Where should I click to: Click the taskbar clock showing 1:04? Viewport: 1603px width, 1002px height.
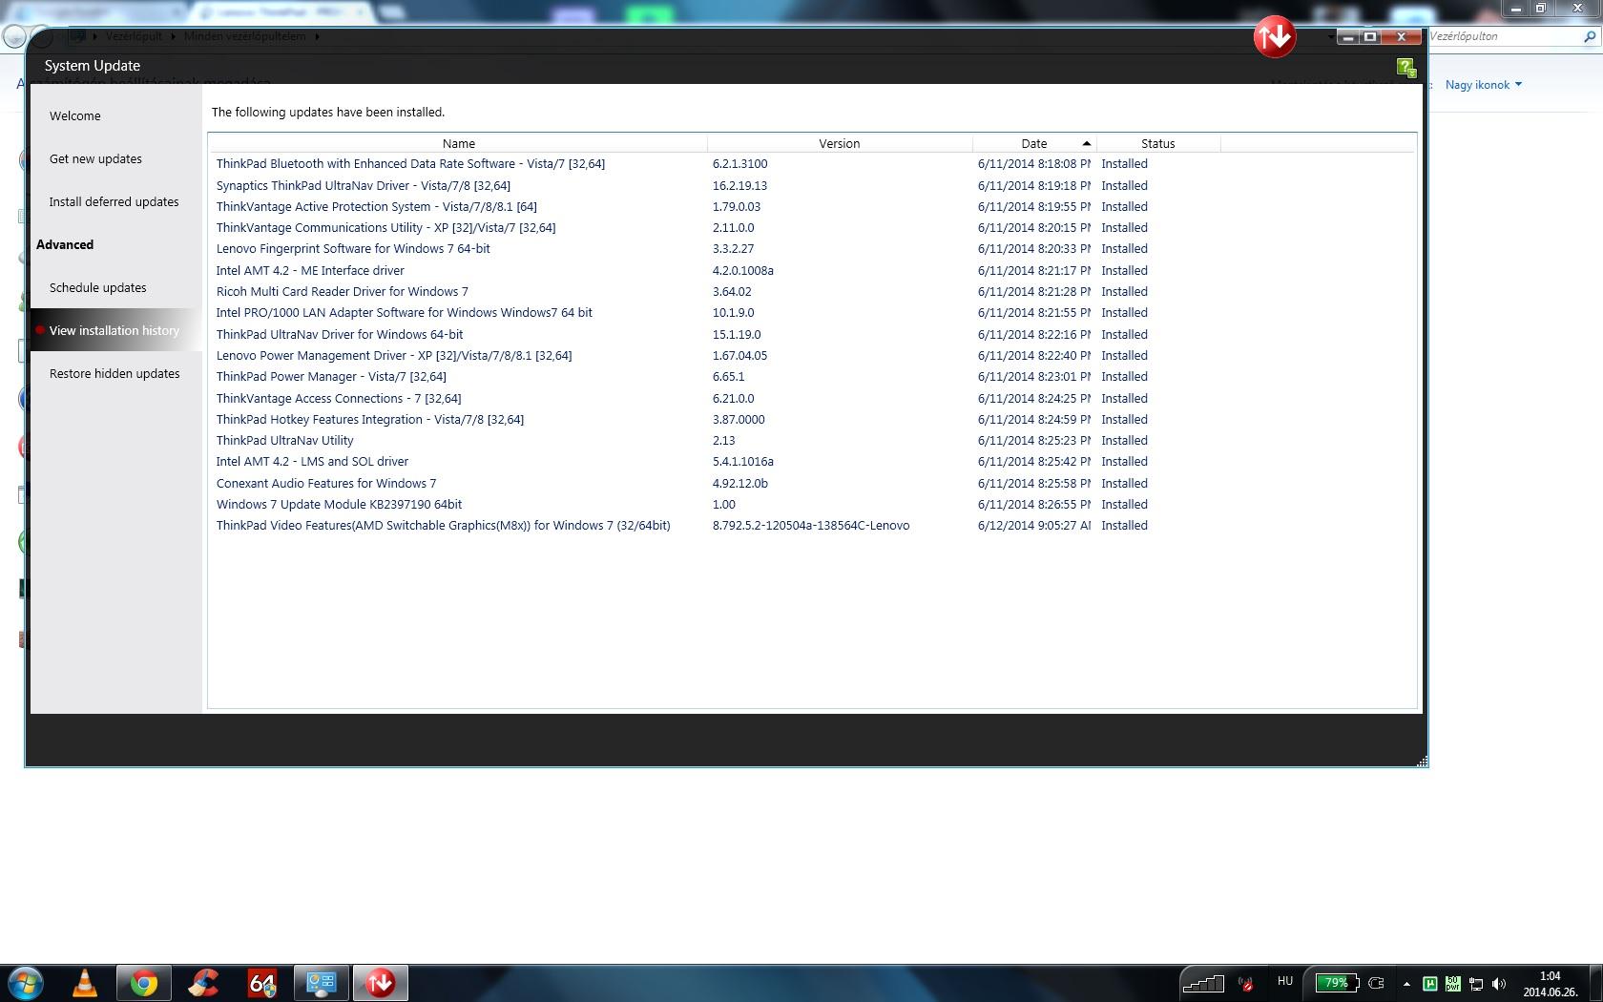(1550, 983)
